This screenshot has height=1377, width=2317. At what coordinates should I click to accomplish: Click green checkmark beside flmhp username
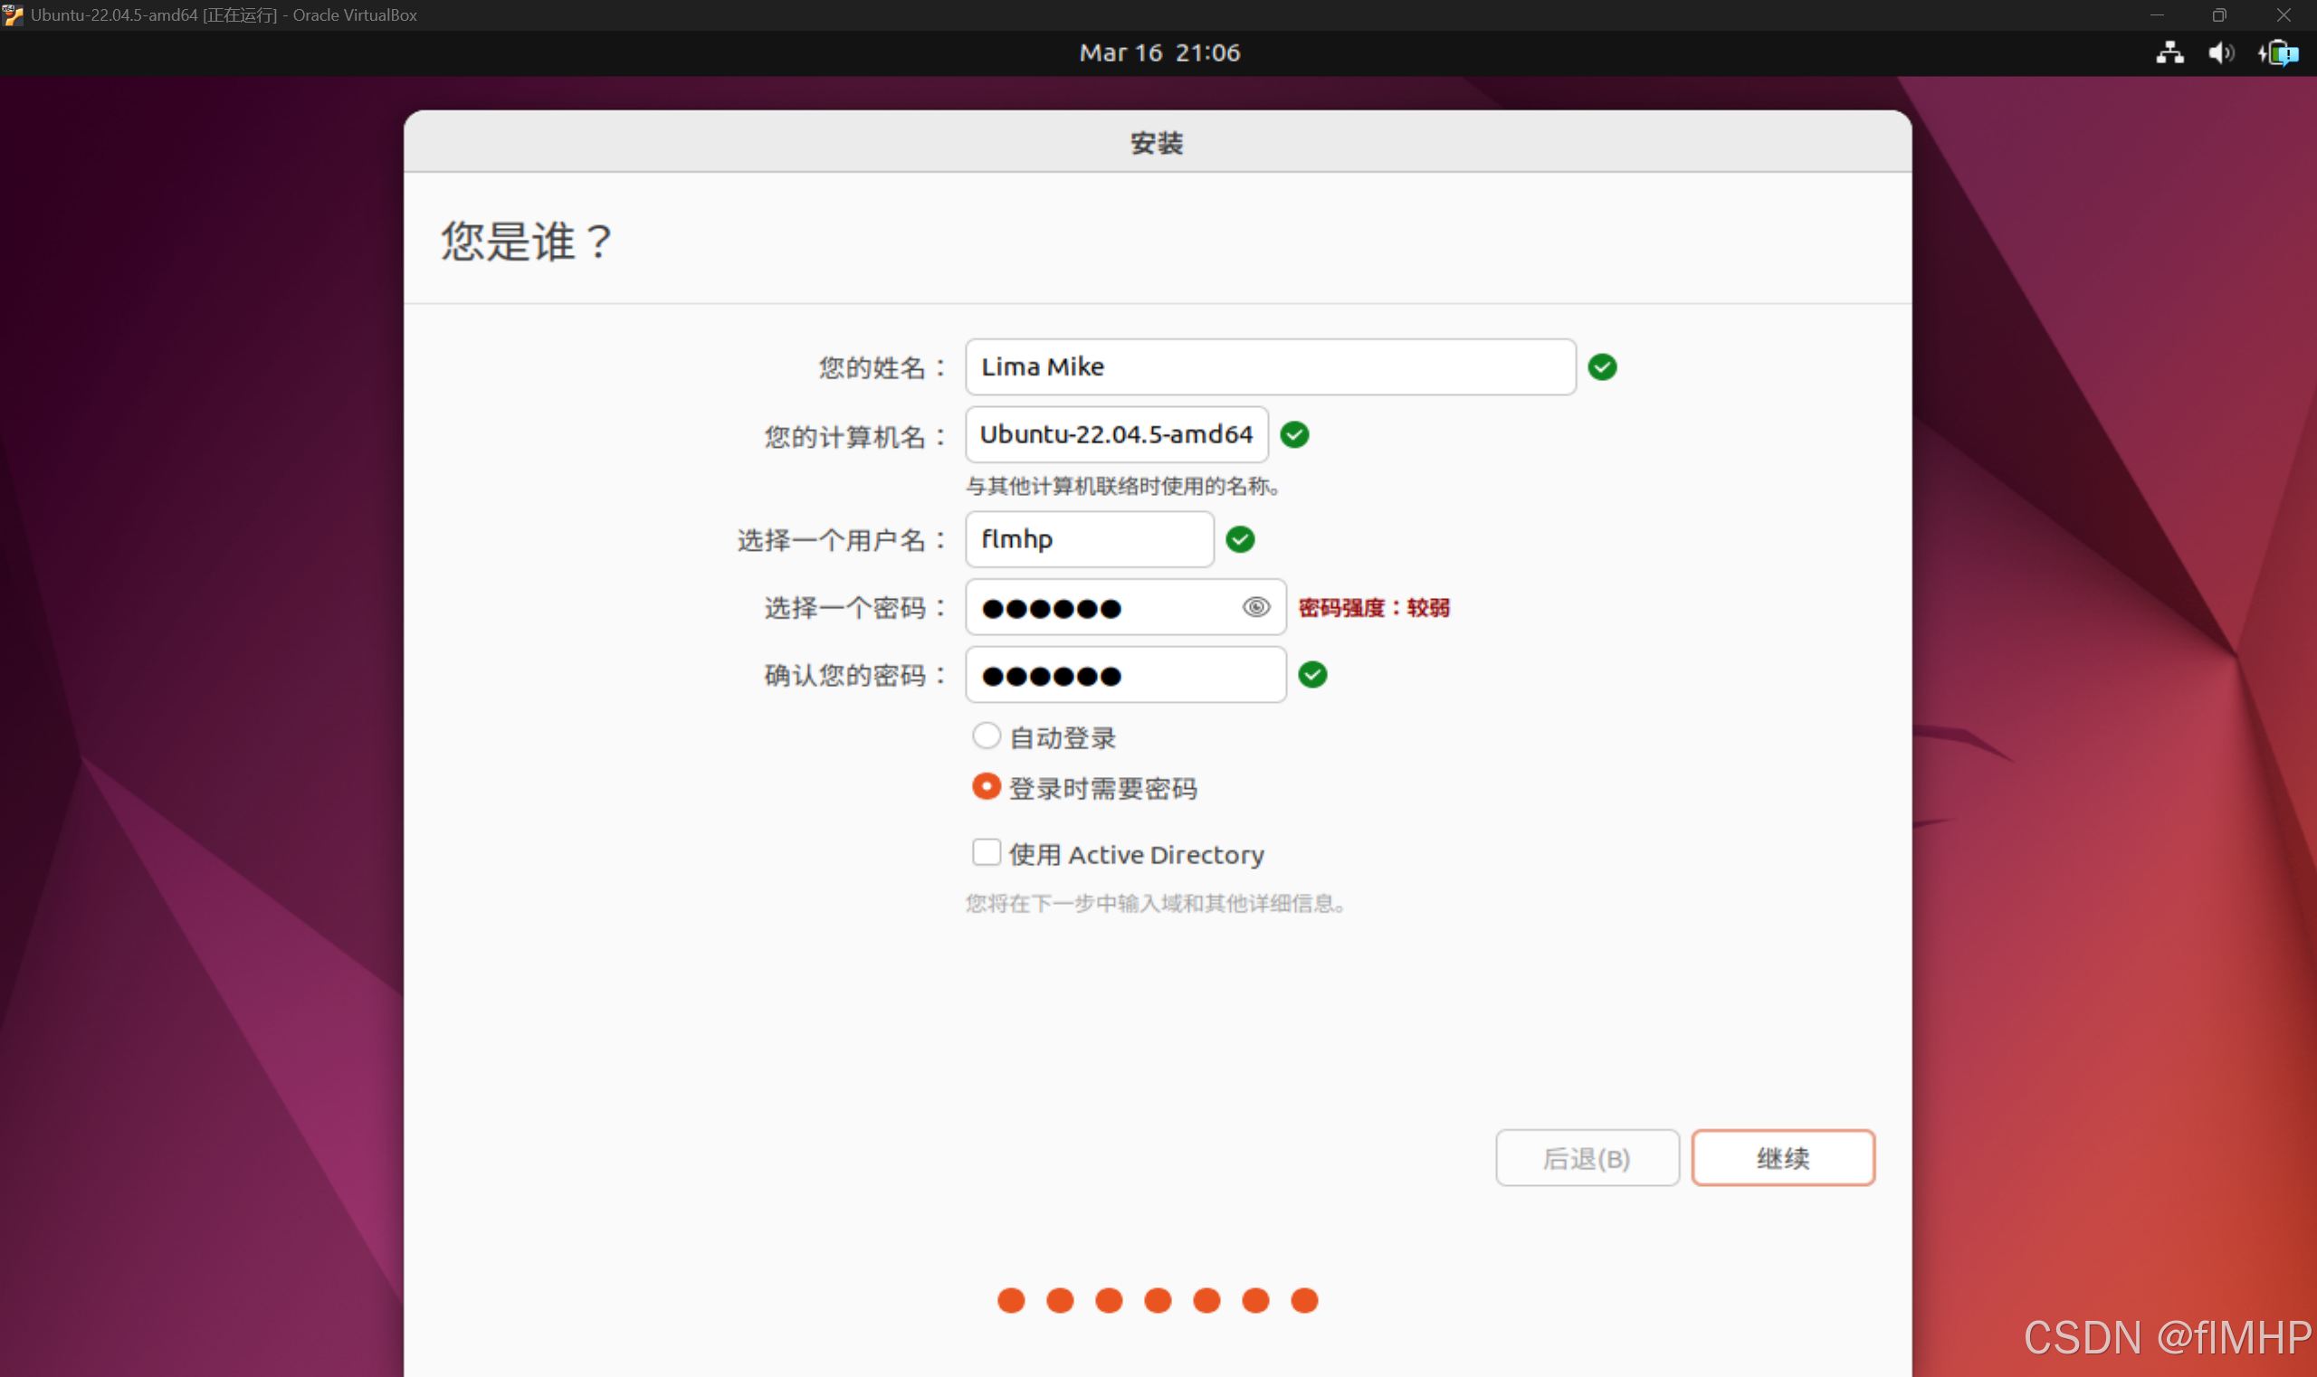click(1240, 539)
